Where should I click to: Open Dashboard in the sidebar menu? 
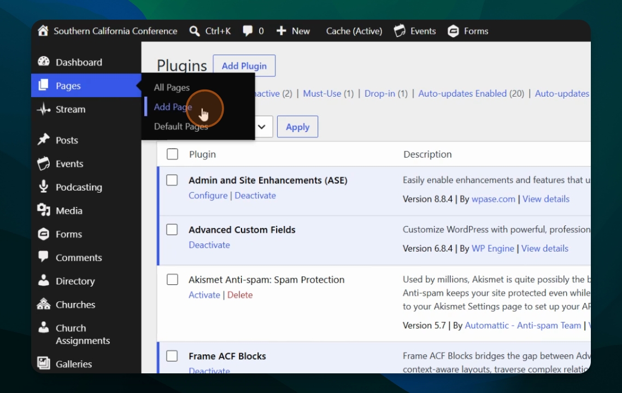79,62
